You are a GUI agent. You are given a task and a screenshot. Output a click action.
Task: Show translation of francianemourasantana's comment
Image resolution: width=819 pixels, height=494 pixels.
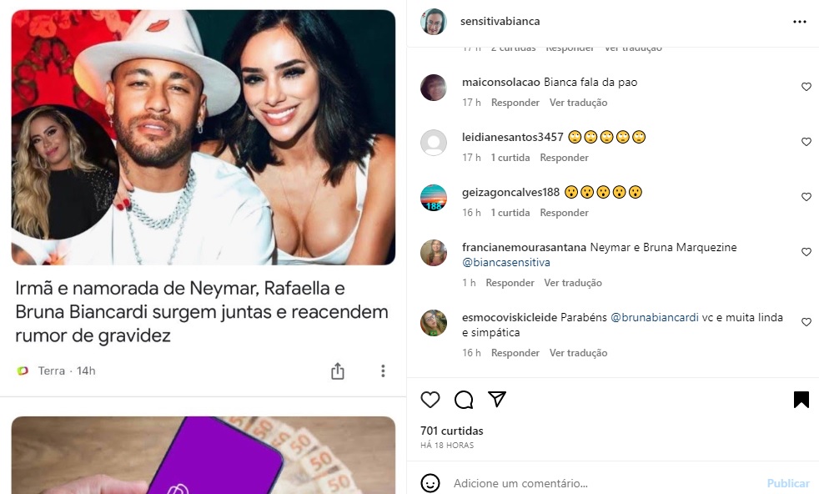point(573,283)
